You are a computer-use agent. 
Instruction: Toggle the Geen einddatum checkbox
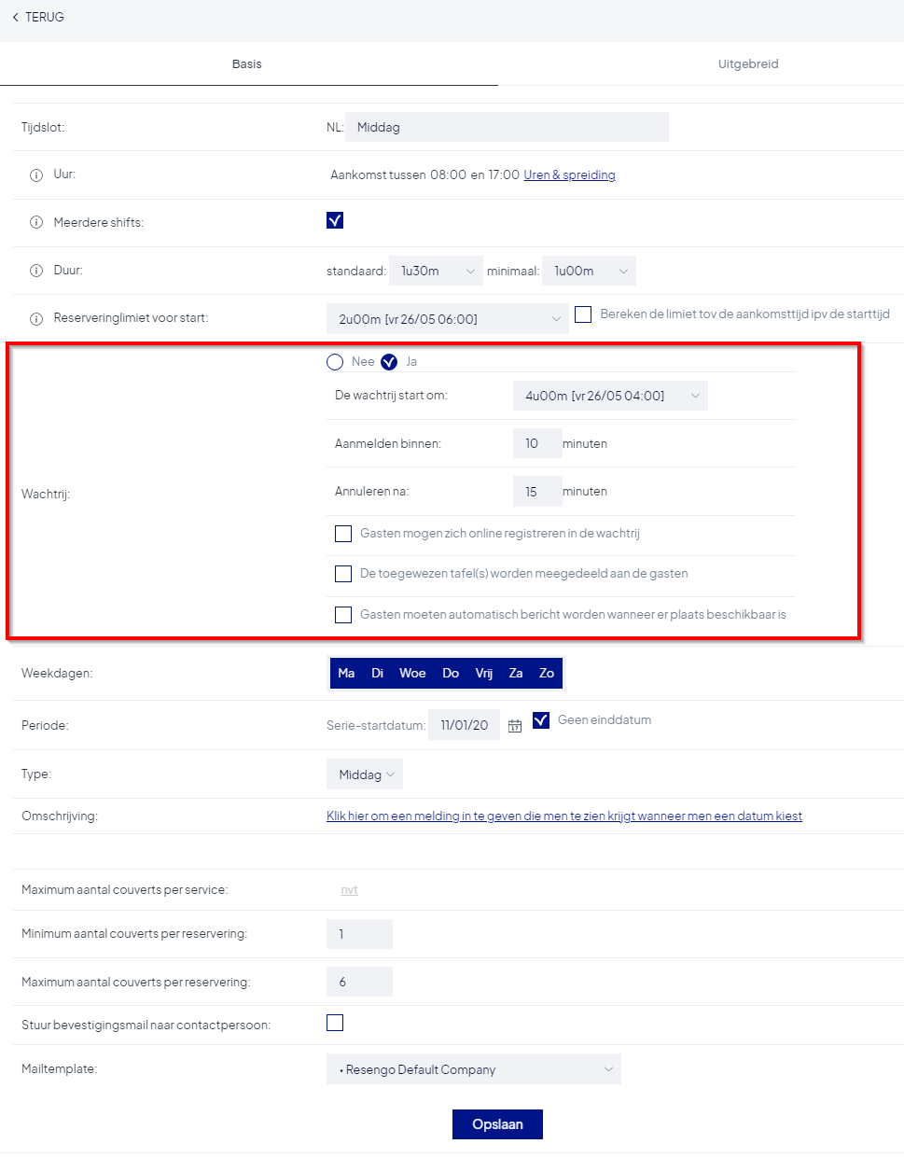click(541, 720)
